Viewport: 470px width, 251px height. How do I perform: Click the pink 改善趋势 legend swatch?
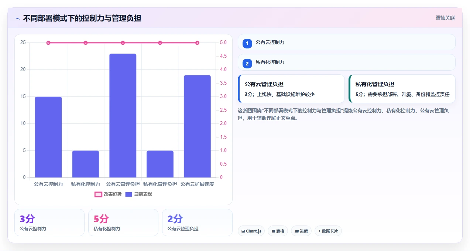[x=98, y=194]
